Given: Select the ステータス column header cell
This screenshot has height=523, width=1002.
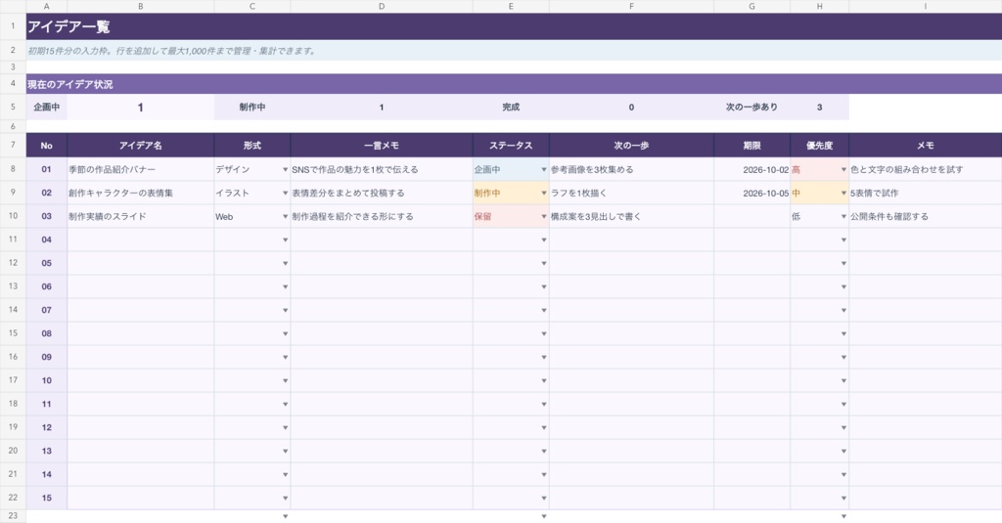Looking at the screenshot, I should [511, 146].
